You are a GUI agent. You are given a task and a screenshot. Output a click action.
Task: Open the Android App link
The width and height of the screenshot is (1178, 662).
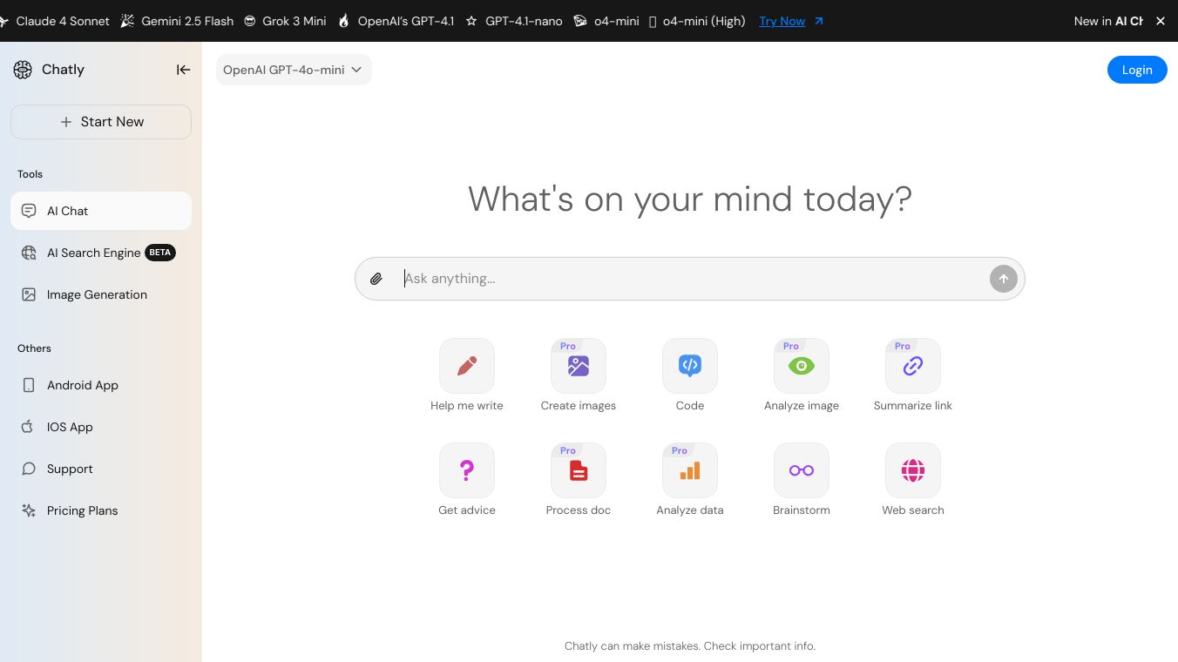(x=101, y=385)
